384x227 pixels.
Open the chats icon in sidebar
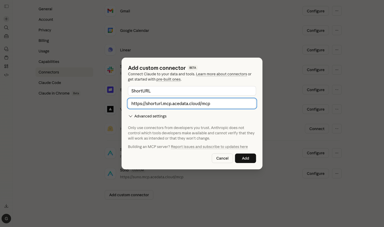click(6, 49)
